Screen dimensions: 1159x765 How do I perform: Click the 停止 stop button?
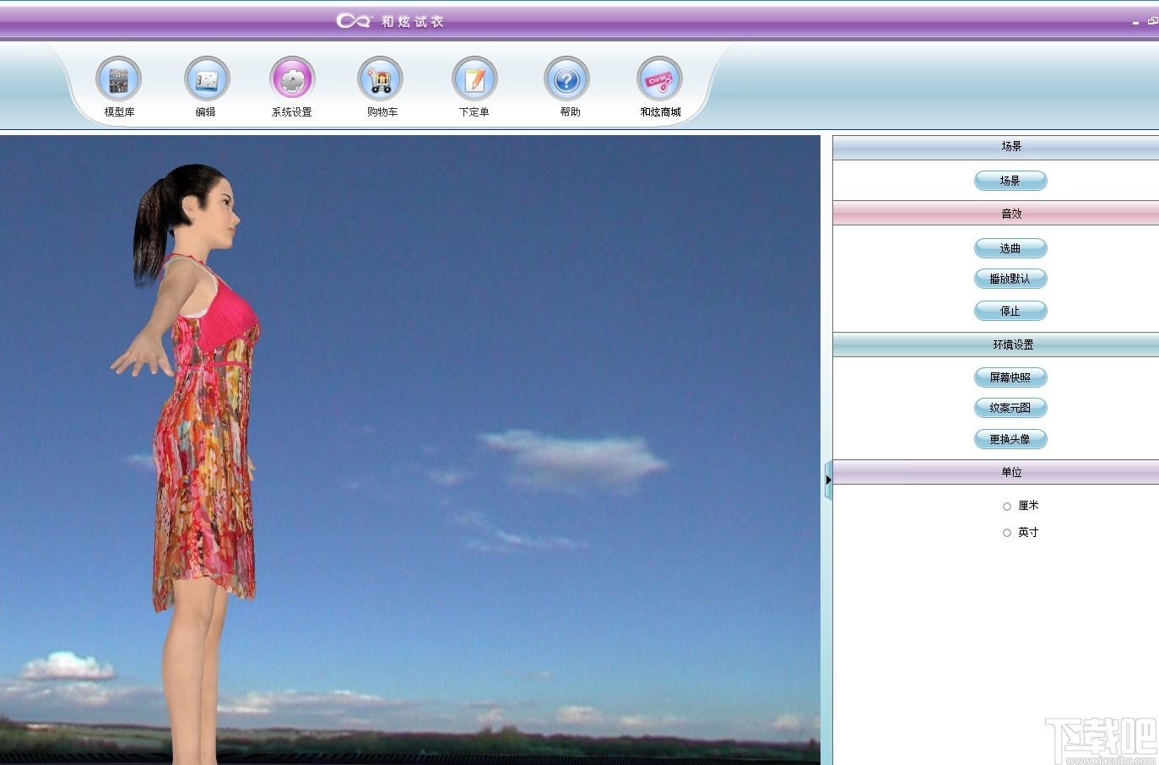tap(1010, 311)
